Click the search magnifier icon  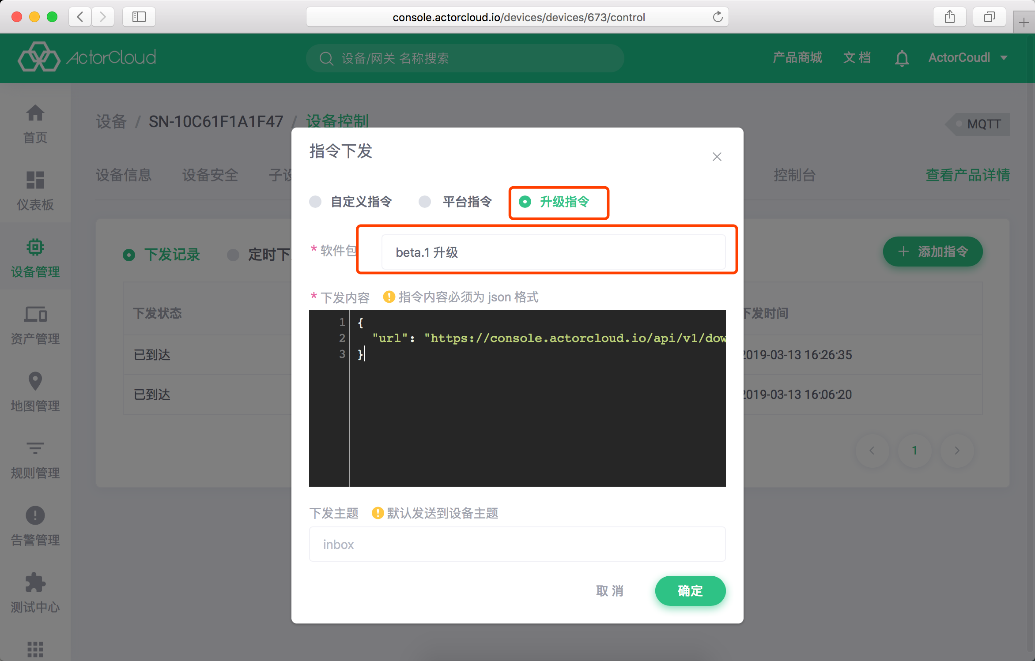326,58
